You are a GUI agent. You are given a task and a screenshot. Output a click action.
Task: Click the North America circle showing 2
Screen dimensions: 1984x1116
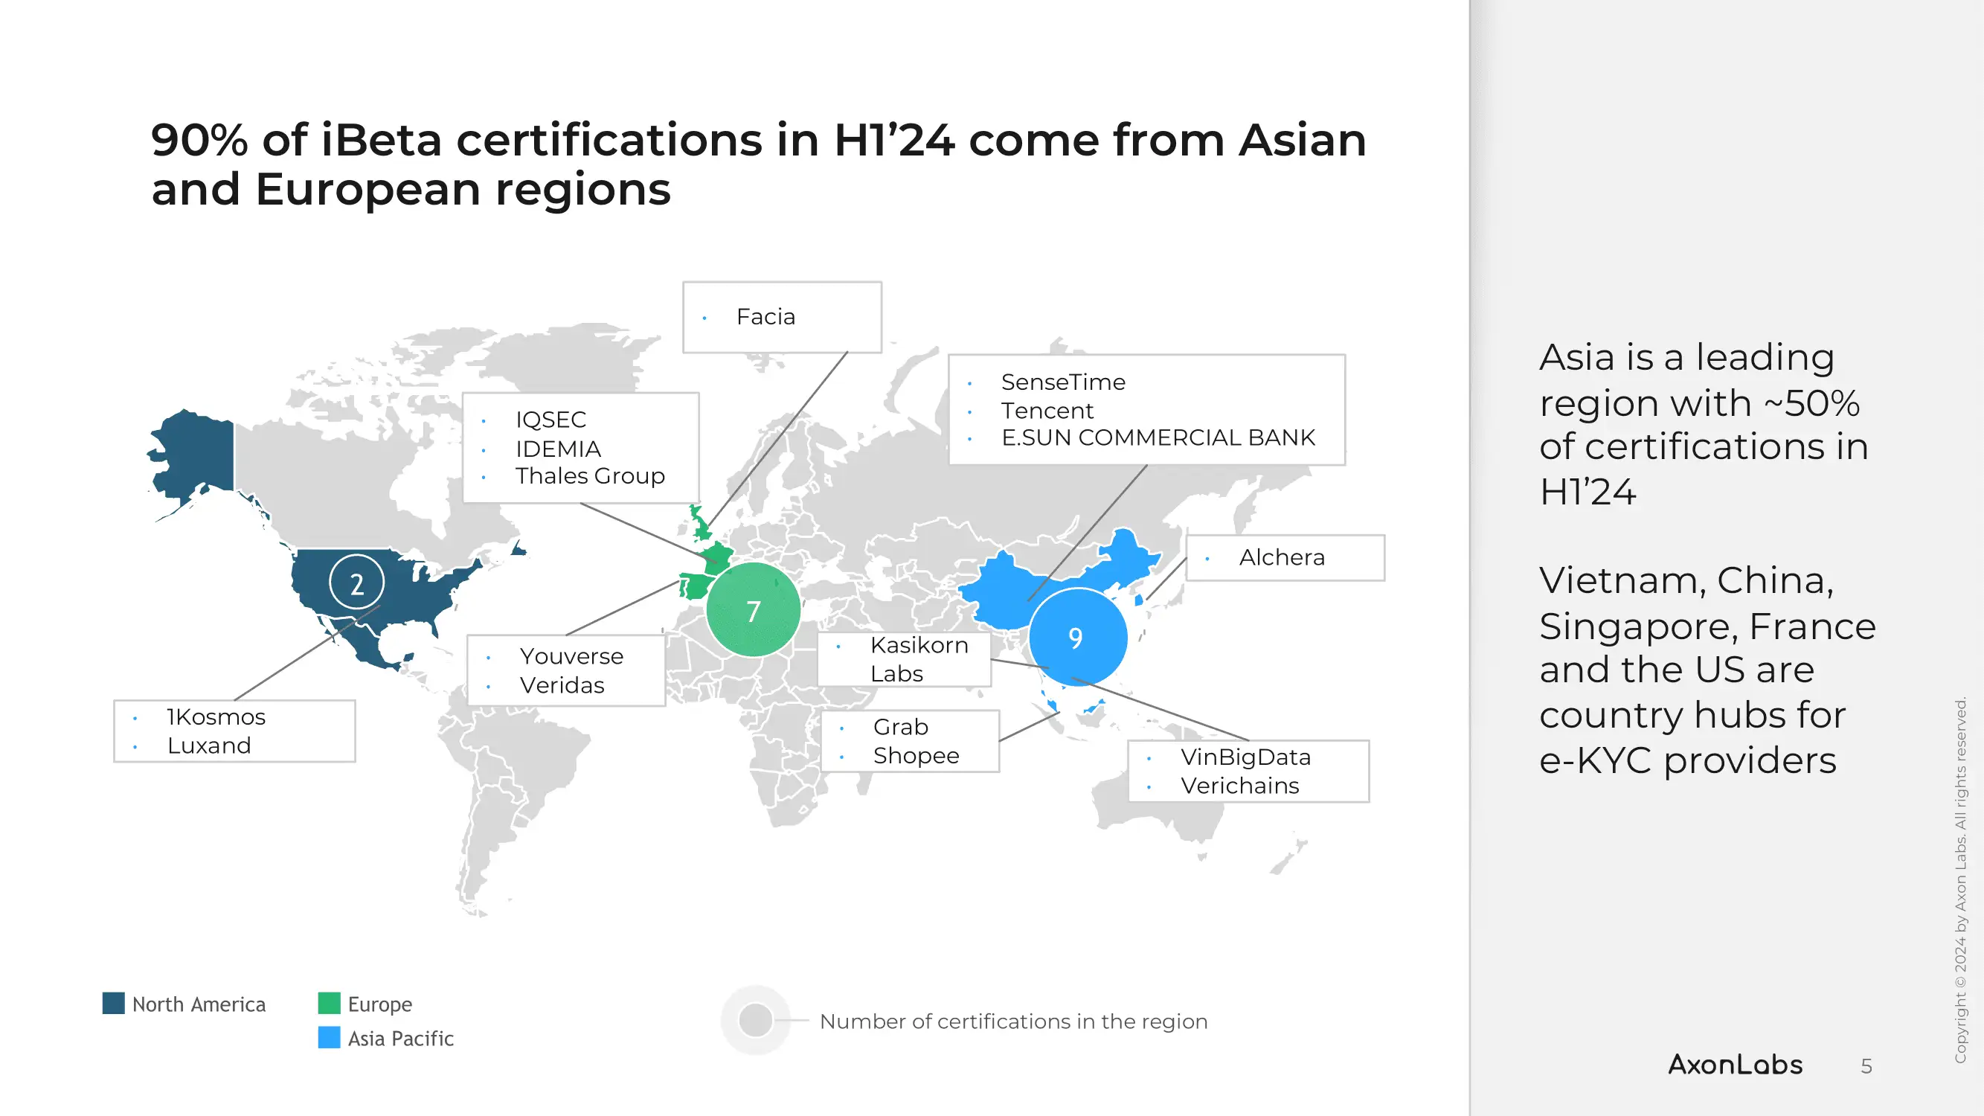356,583
